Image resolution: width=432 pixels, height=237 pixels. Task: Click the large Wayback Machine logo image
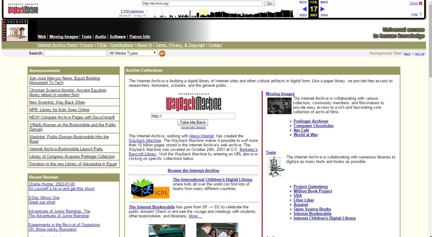point(194,102)
